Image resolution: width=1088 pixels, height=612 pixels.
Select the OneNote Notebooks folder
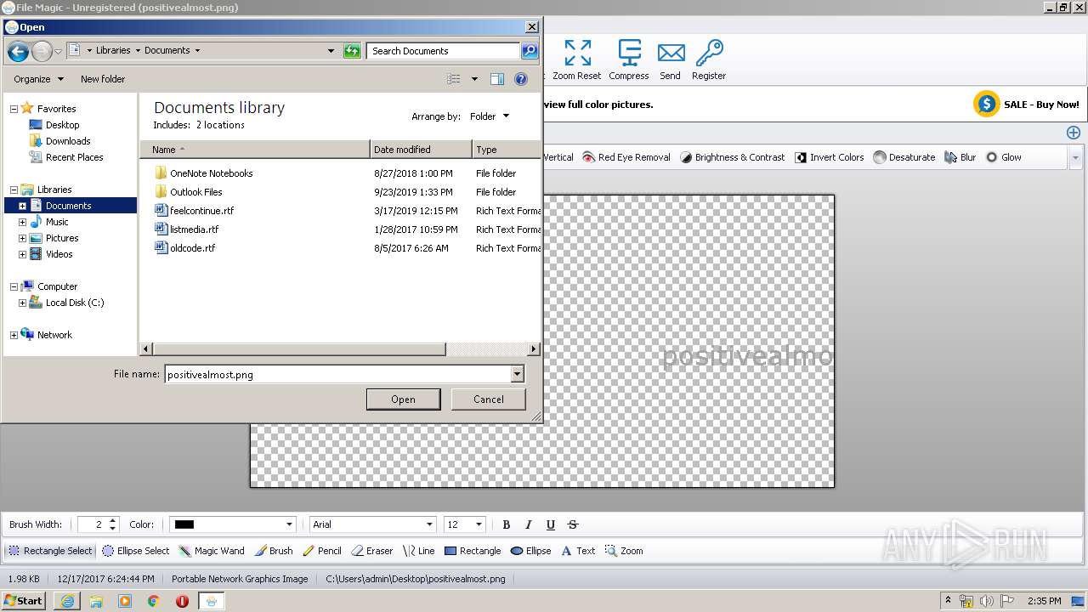pyautogui.click(x=211, y=173)
